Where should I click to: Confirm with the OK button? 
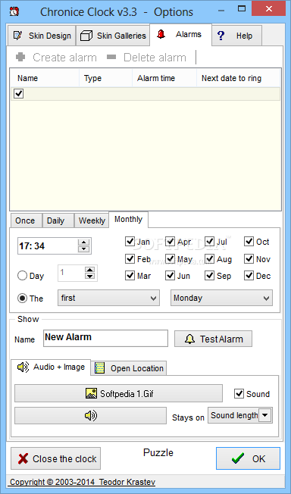[248, 458]
